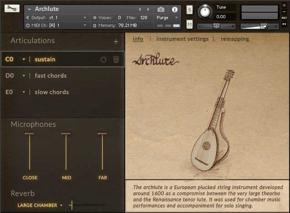Load the next instrument preset arrow
This screenshot has height=213, width=290.
coord(148,9)
